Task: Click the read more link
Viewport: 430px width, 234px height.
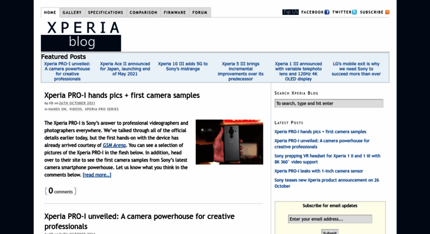Action: [x=97, y=175]
